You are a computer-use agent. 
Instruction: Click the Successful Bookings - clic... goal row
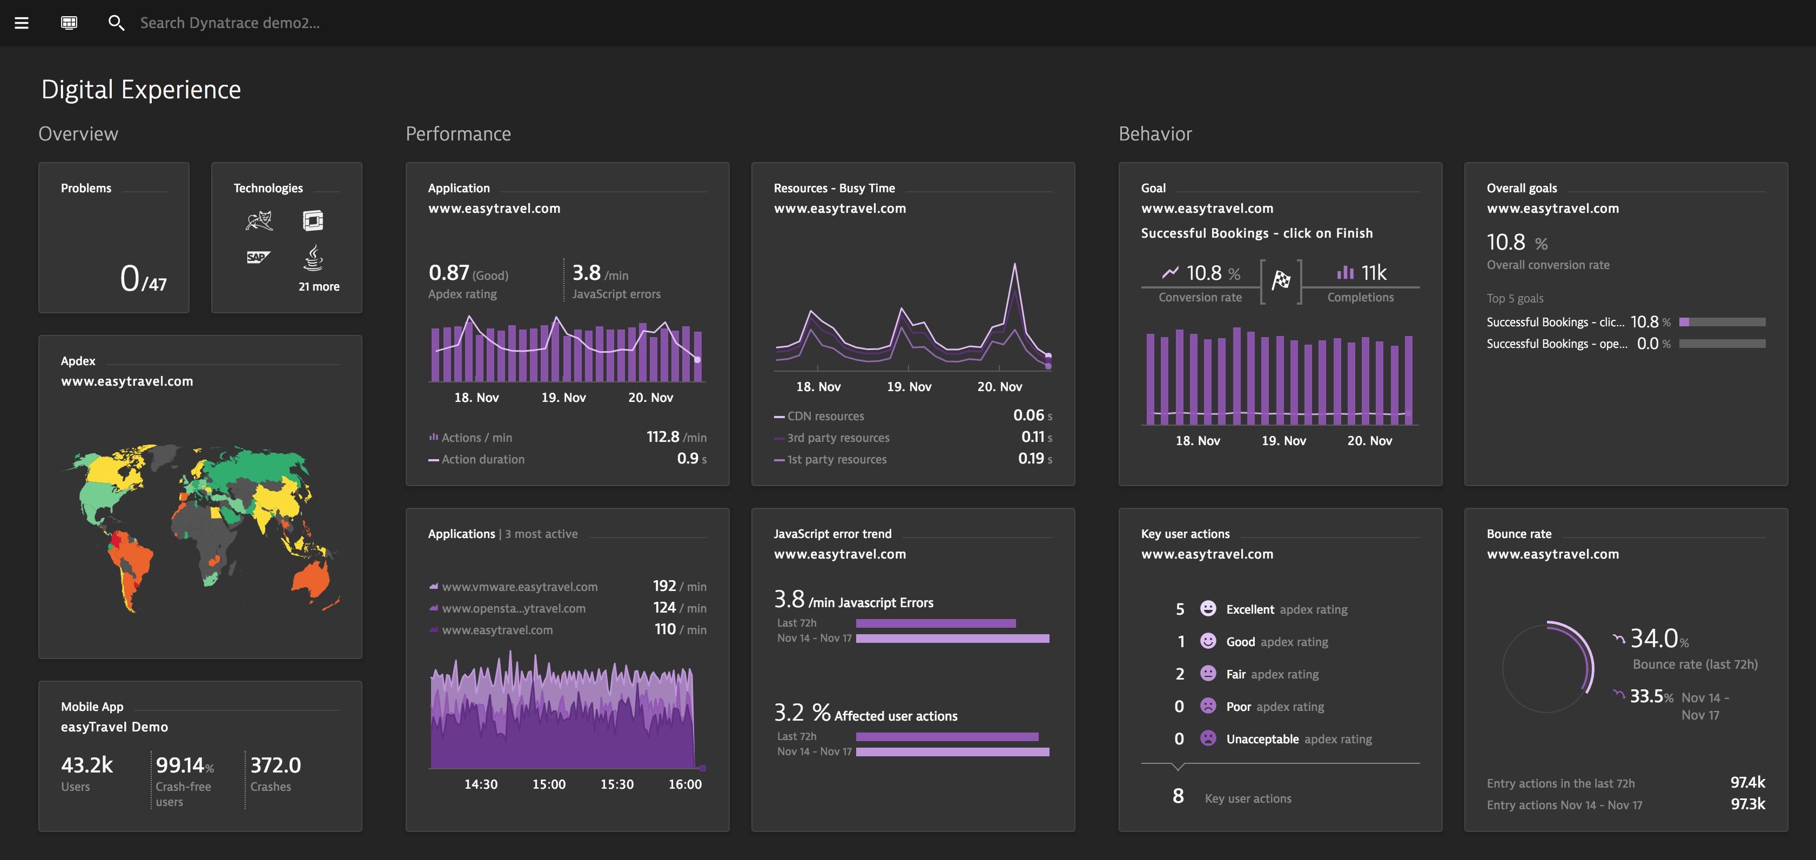1626,322
